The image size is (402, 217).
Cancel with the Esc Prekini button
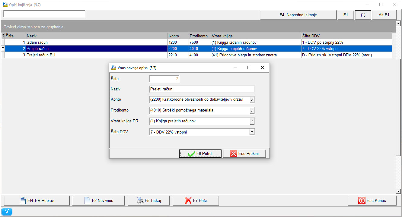point(244,153)
